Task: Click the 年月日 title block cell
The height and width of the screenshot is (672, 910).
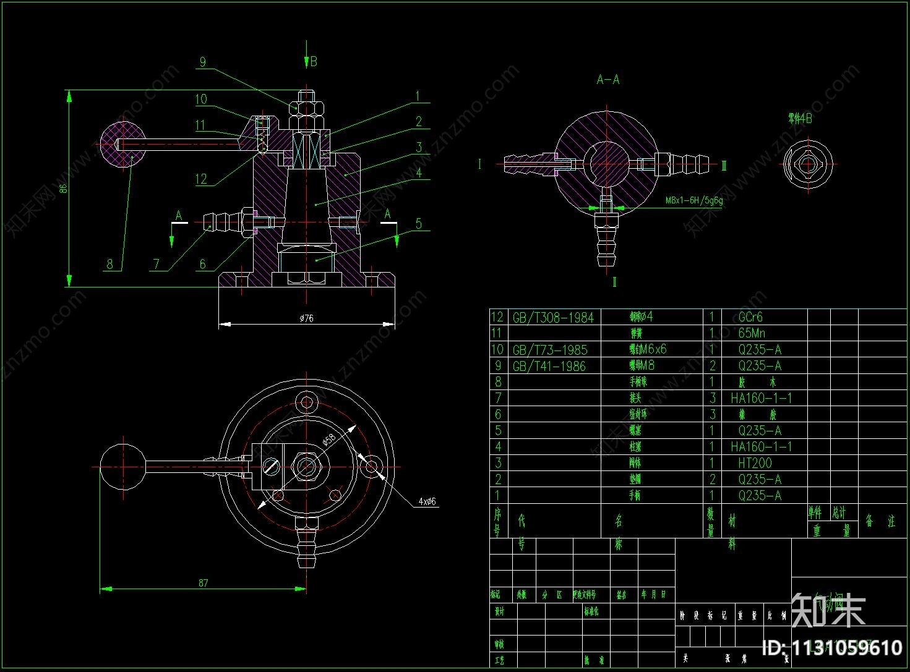Action: tap(654, 594)
